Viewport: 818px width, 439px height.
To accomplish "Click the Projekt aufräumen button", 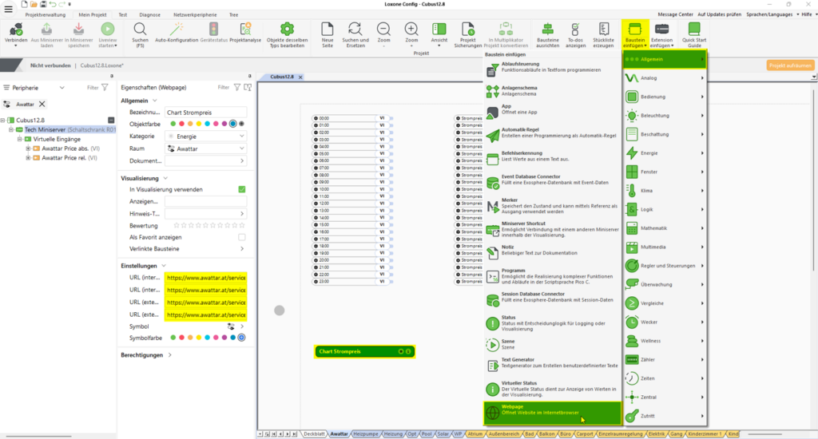I will (x=788, y=65).
